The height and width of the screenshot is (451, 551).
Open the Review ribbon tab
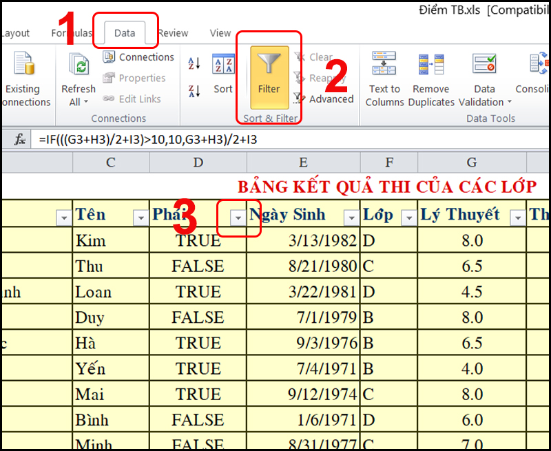tap(173, 32)
